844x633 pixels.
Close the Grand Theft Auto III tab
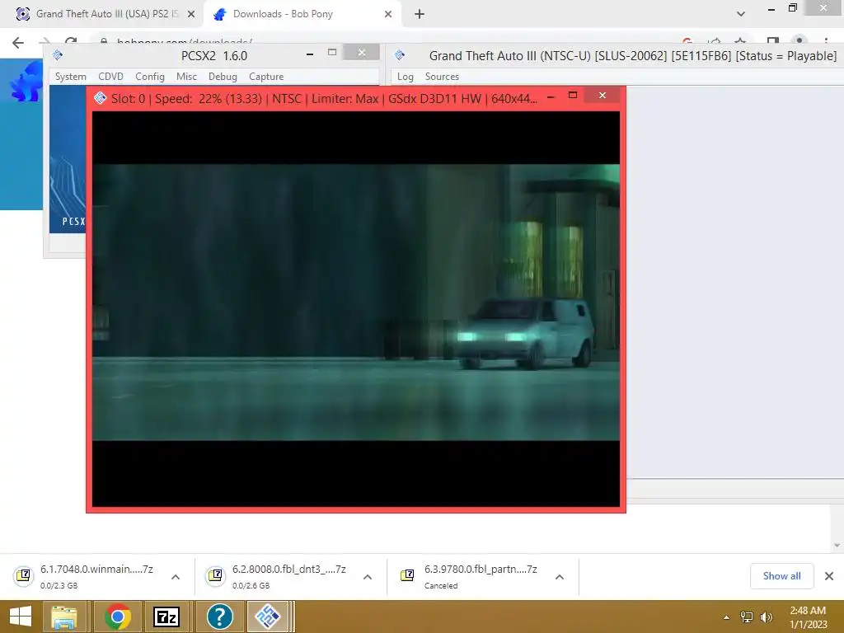click(191, 15)
